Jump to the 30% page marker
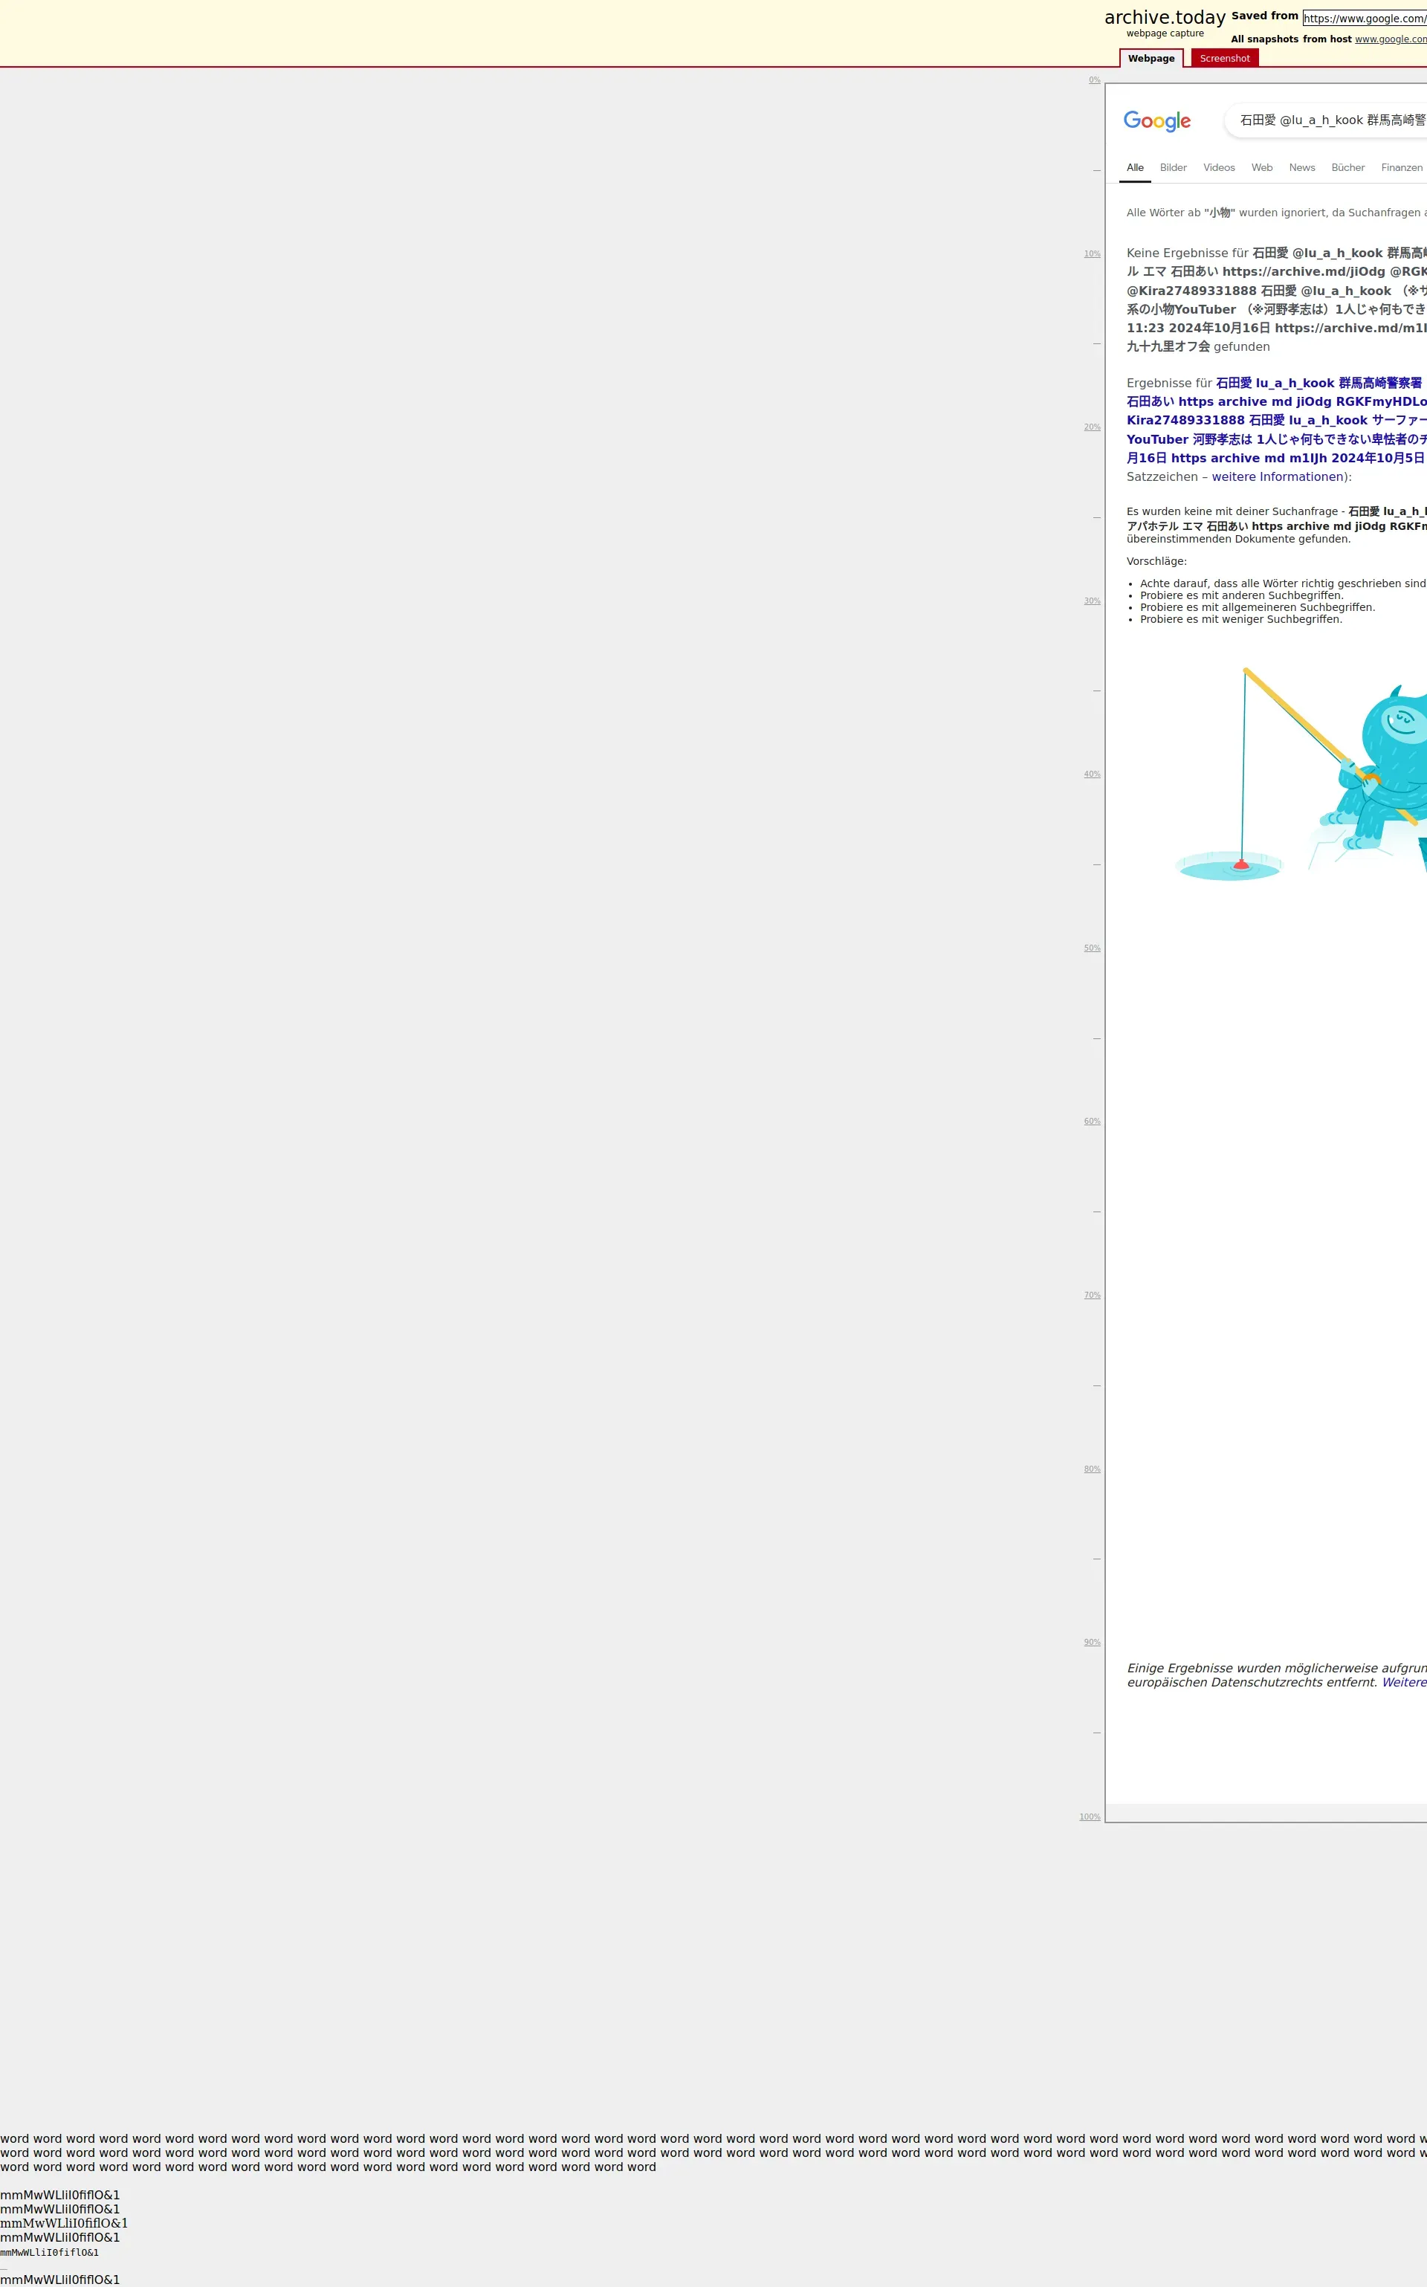The image size is (1427, 2287). (x=1092, y=601)
